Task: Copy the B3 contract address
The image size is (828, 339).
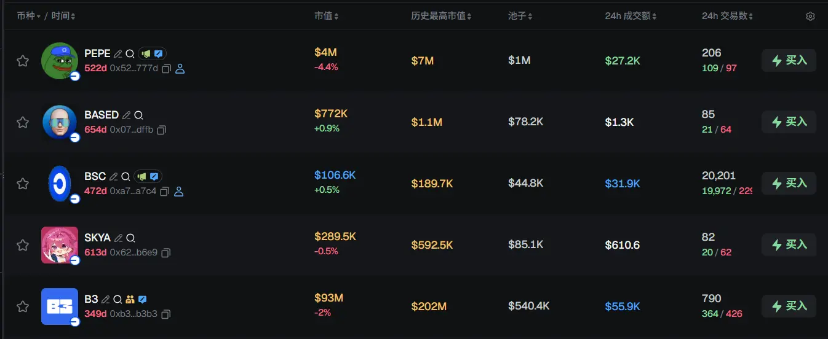Action: (x=165, y=314)
